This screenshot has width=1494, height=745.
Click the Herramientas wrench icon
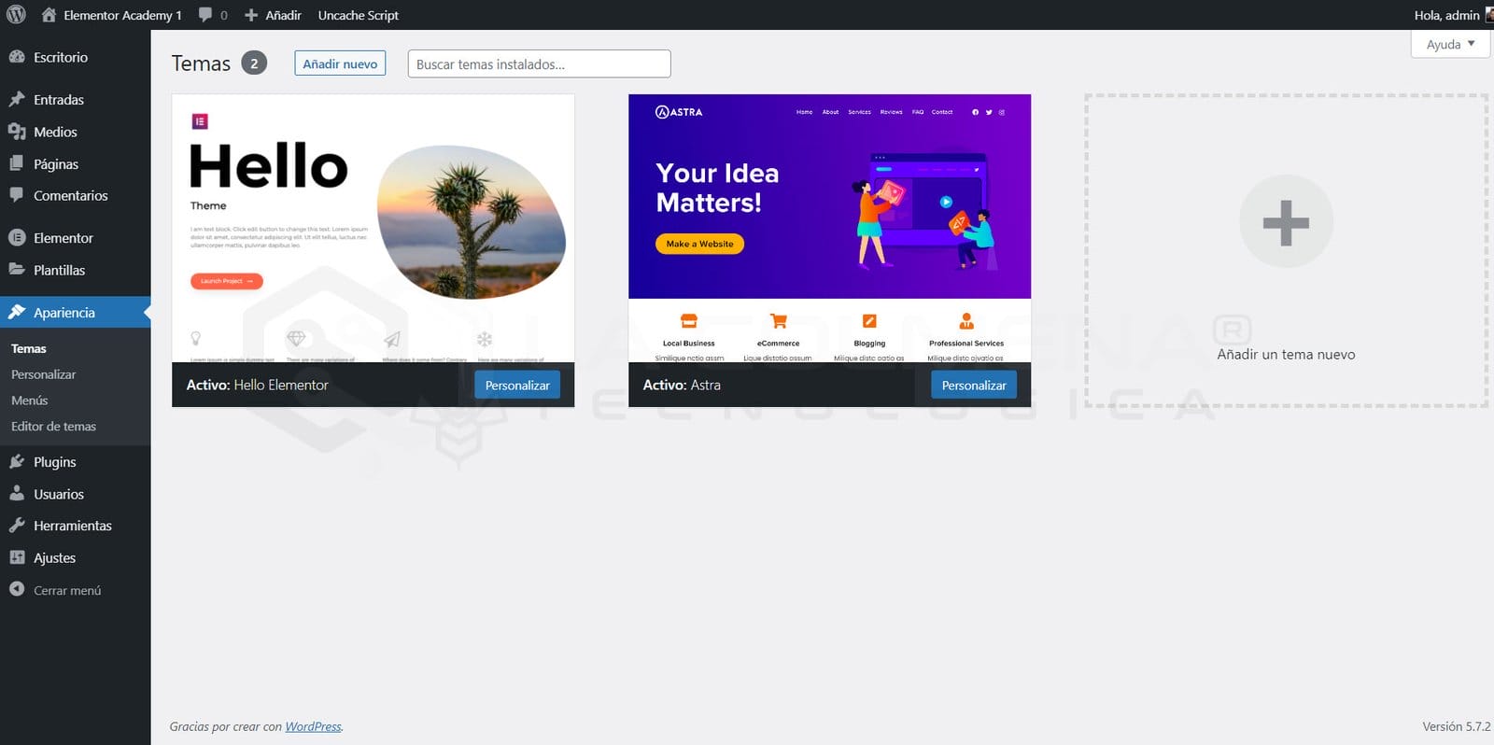(17, 526)
